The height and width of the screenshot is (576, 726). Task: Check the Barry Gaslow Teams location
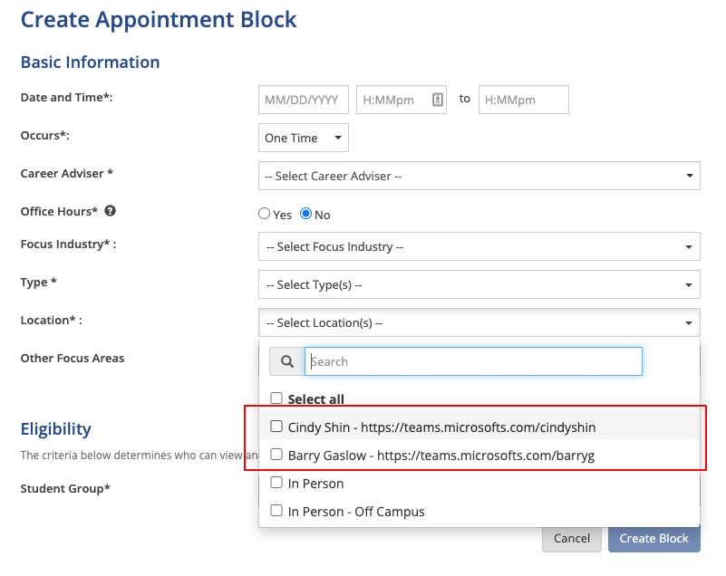[x=276, y=455]
